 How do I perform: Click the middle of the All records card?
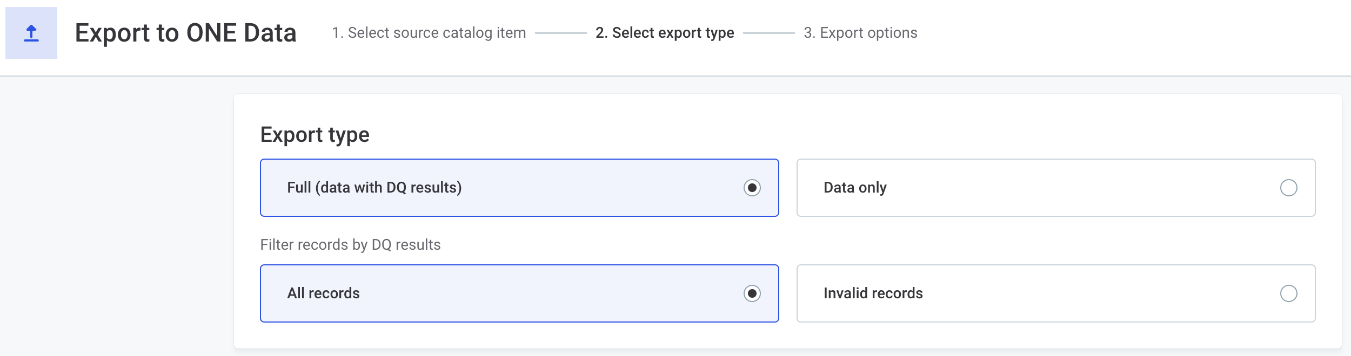(x=519, y=293)
